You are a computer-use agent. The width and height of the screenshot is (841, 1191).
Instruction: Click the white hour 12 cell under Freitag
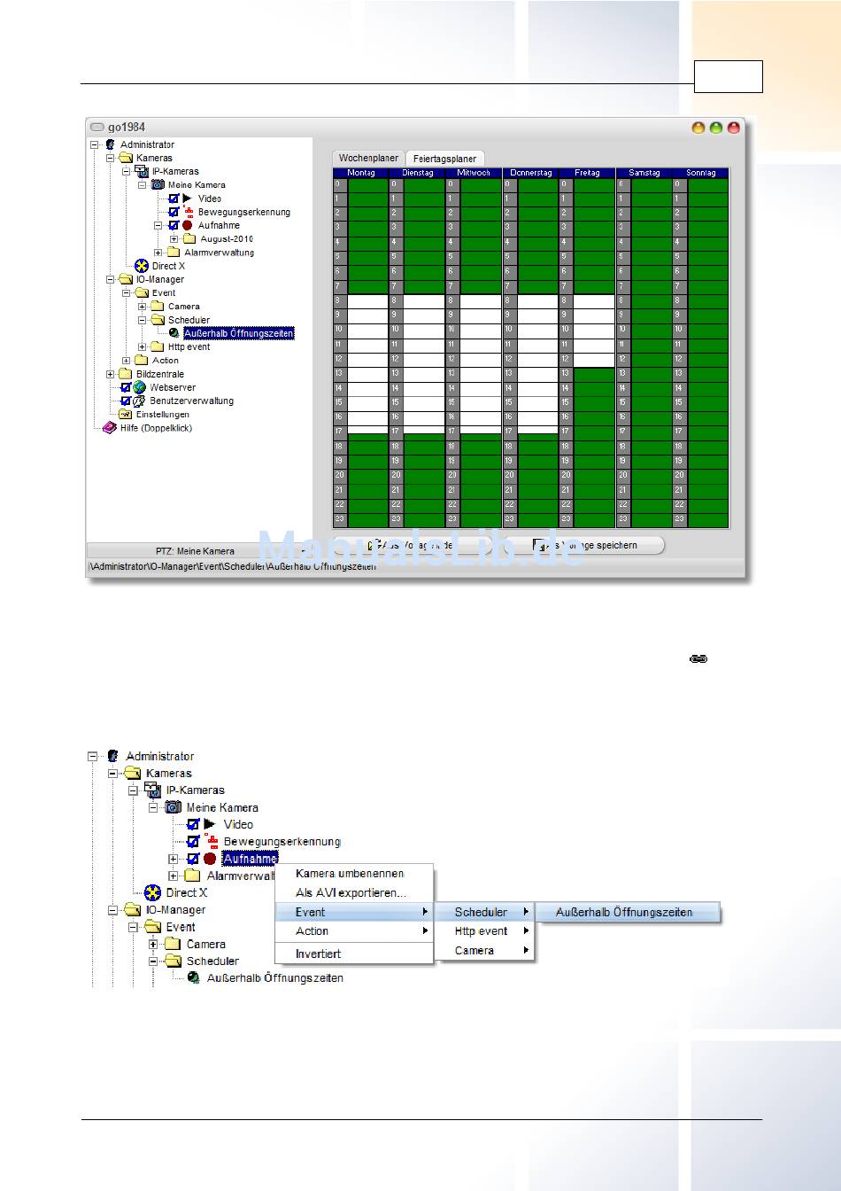click(x=594, y=359)
